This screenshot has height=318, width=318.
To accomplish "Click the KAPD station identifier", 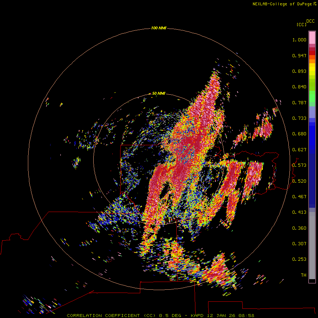I will coord(197,316).
